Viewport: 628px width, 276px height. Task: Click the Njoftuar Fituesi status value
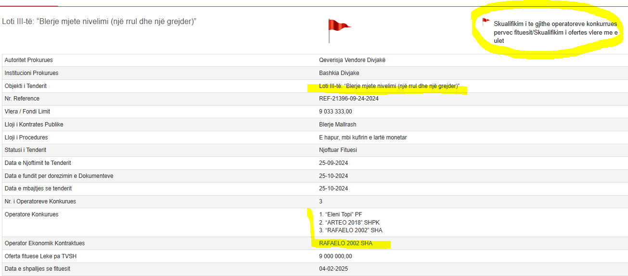[x=338, y=150]
